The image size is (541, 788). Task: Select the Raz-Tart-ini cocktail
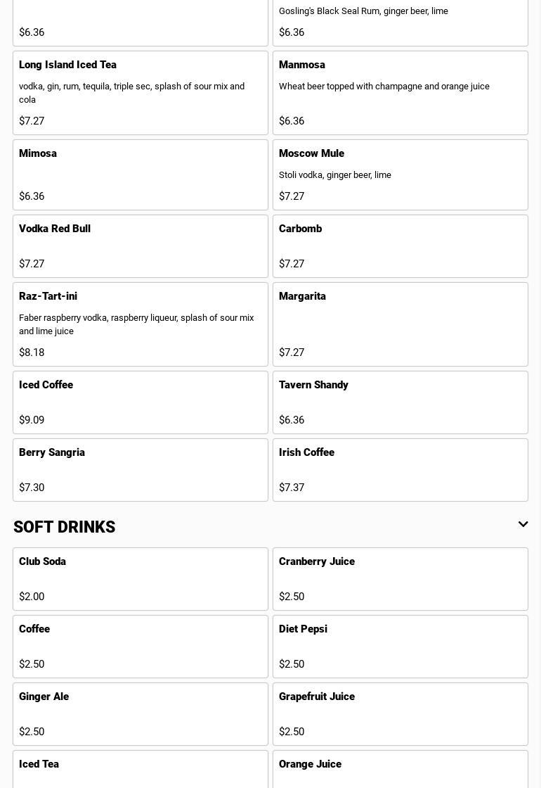141,324
